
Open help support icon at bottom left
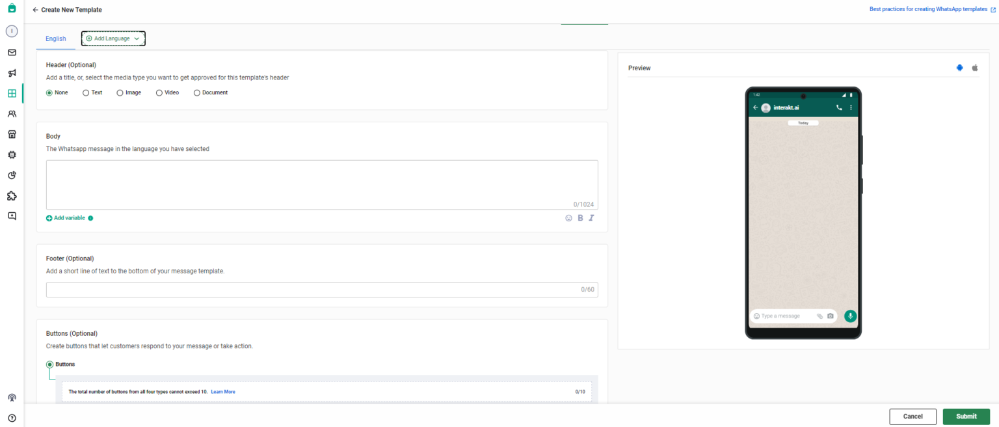(11, 418)
